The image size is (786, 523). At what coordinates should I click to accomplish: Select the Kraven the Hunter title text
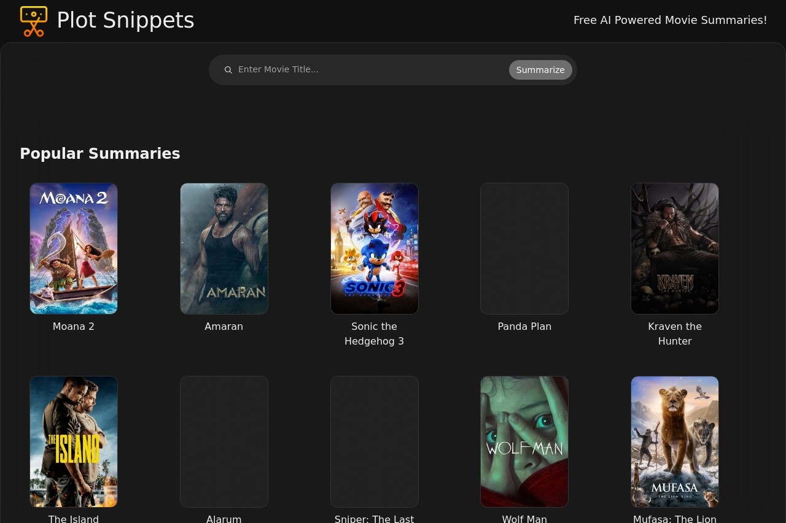(675, 334)
